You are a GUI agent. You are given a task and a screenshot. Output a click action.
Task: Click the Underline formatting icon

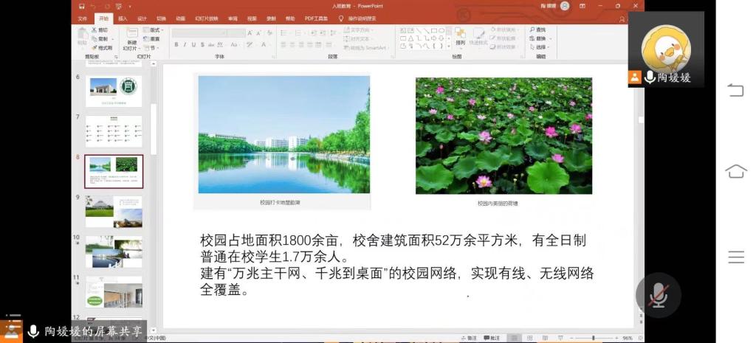coord(193,45)
